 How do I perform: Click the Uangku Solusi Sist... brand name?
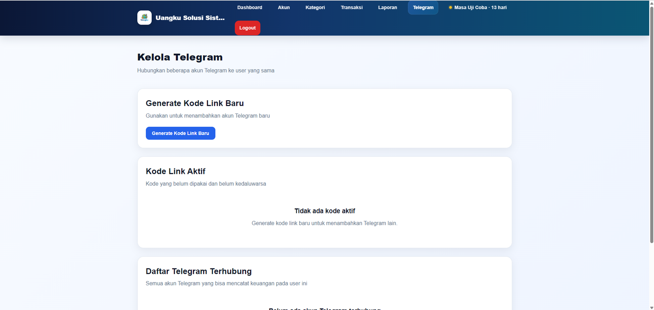[x=190, y=18]
